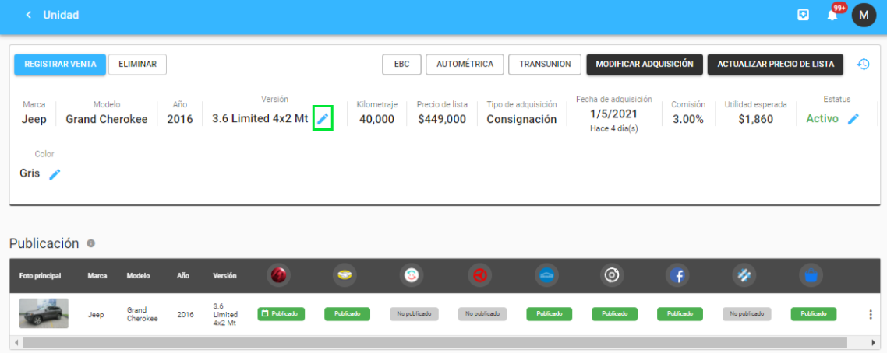Open the inbox download icon in header
Image resolution: width=887 pixels, height=353 pixels.
tap(803, 16)
